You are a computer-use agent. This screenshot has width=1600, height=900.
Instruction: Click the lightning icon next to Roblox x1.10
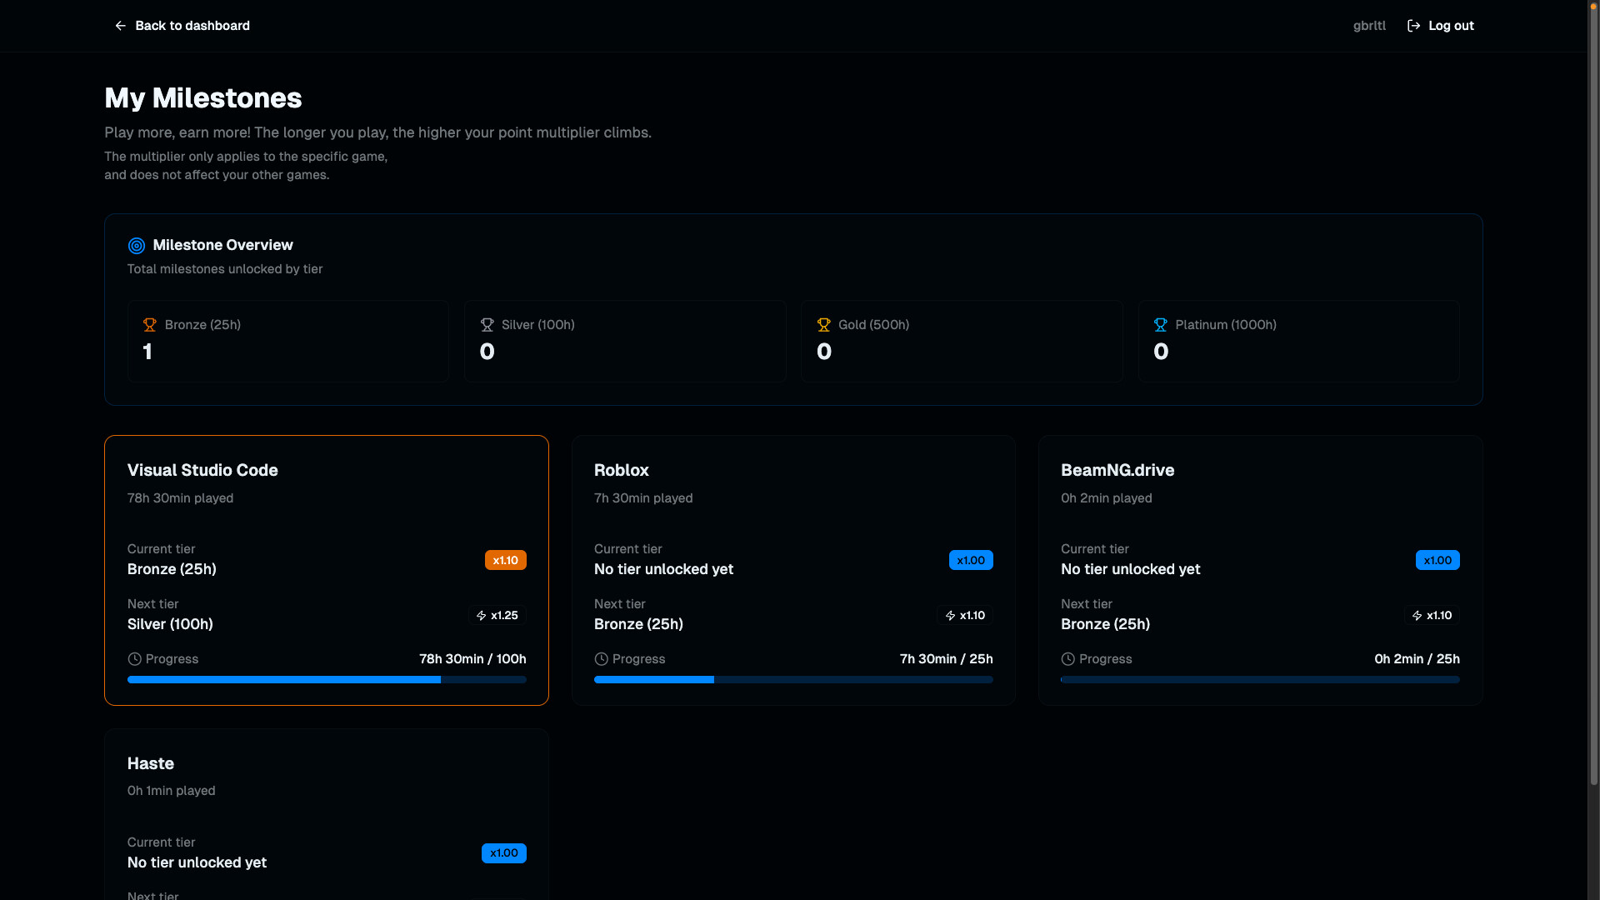click(x=951, y=615)
